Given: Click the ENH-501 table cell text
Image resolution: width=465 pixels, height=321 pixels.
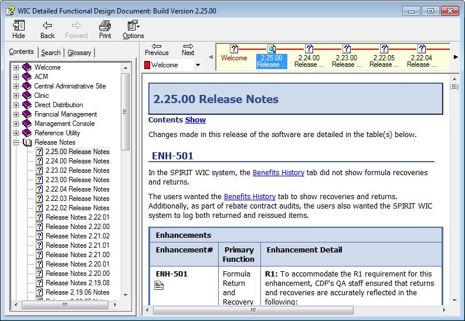Looking at the screenshot, I should [x=172, y=274].
